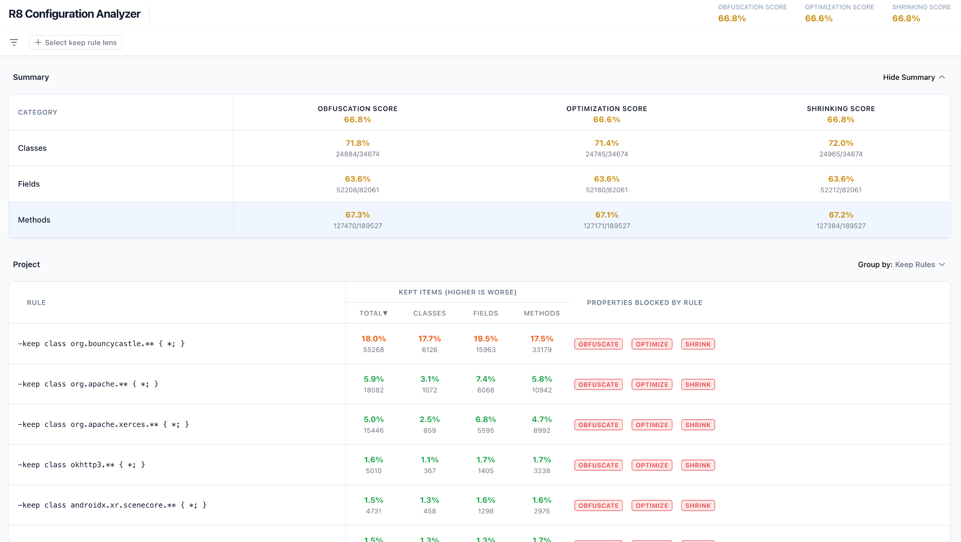The image size is (961, 542).
Task: Click Select keep rule lens button
Action: click(x=75, y=43)
